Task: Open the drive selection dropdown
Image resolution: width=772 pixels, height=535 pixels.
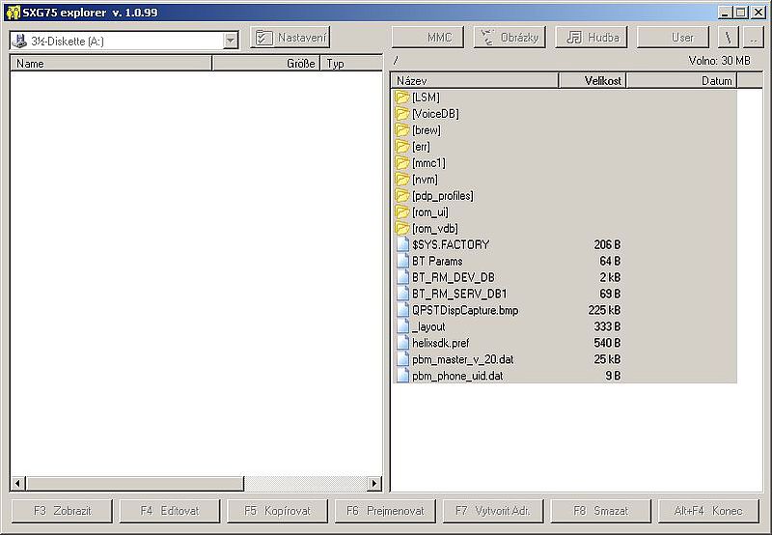Action: tap(230, 41)
